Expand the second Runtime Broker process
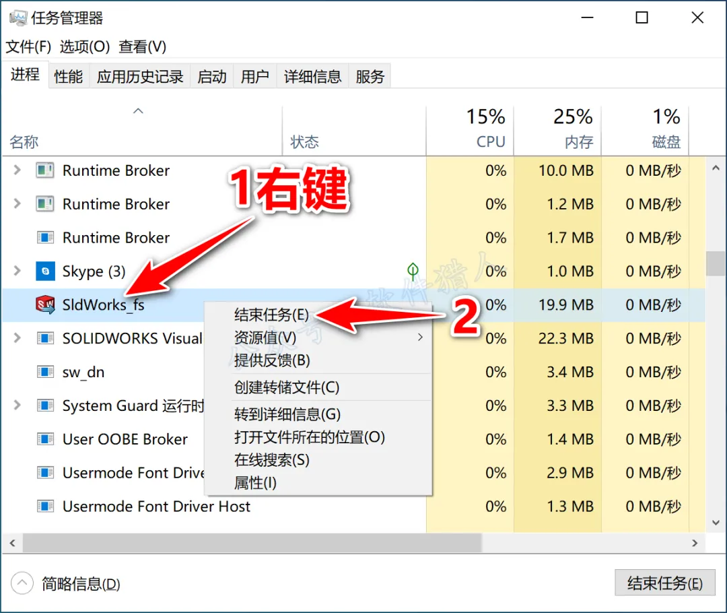Screen dimensions: 727x613 (17, 203)
